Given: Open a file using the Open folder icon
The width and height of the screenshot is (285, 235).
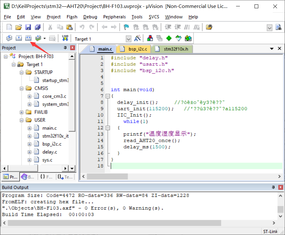Looking at the screenshot, I should click(x=18, y=27).
